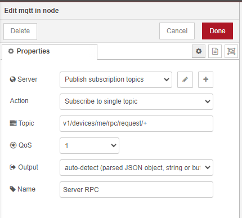Click the QoS asterisk icon

(13, 145)
